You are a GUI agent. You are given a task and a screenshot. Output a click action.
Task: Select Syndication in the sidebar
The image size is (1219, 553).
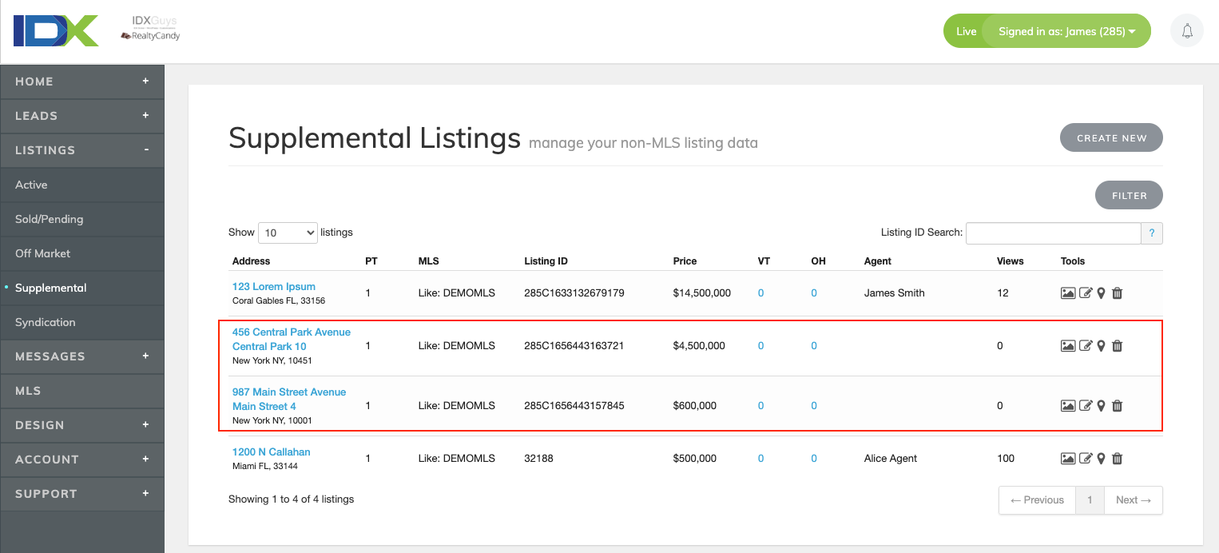tap(45, 322)
